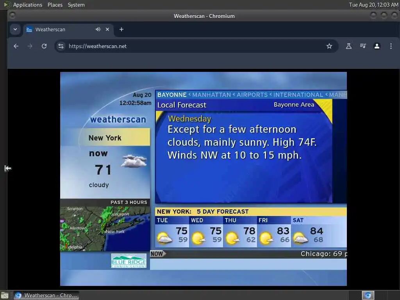Click the NOW ticker label
This screenshot has height=300, width=400.
point(157,254)
